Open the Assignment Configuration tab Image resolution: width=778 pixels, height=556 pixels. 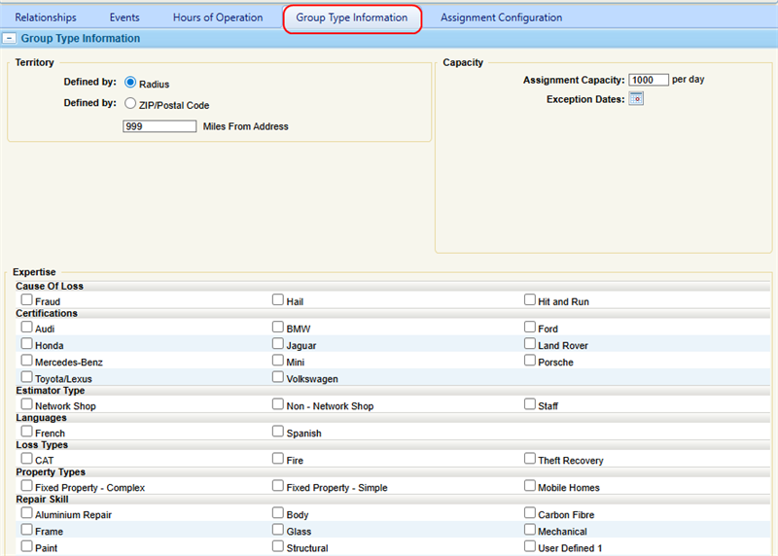click(501, 17)
